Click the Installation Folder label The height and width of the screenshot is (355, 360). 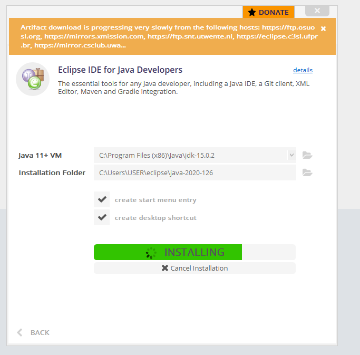pos(52,172)
